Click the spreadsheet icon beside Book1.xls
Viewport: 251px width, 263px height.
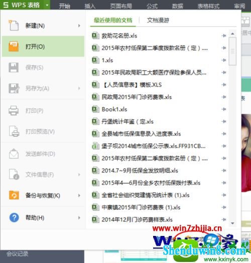pyautogui.click(x=95, y=109)
